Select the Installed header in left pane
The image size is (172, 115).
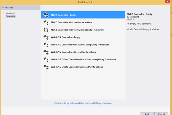[x=21, y=7]
